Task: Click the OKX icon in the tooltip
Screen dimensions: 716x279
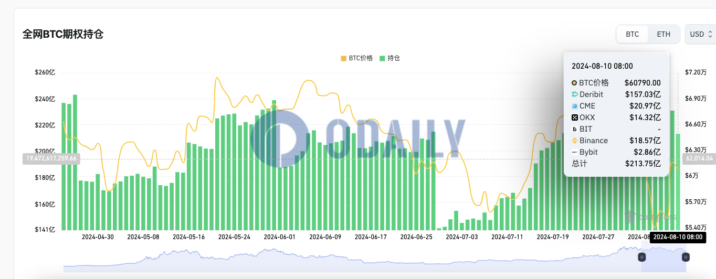Action: 574,117
